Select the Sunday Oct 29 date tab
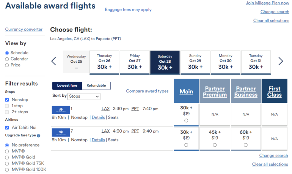Screen dimensions: 292x174 [195, 62]
